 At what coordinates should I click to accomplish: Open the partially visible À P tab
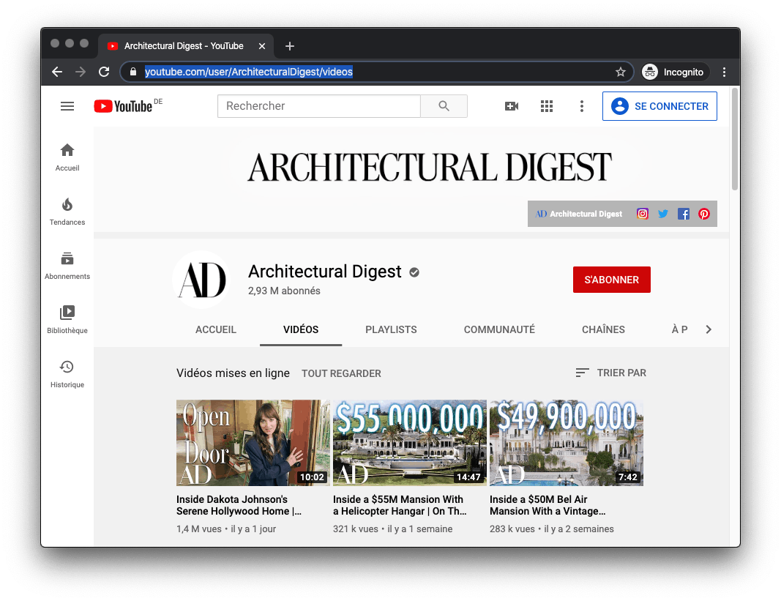pos(679,329)
